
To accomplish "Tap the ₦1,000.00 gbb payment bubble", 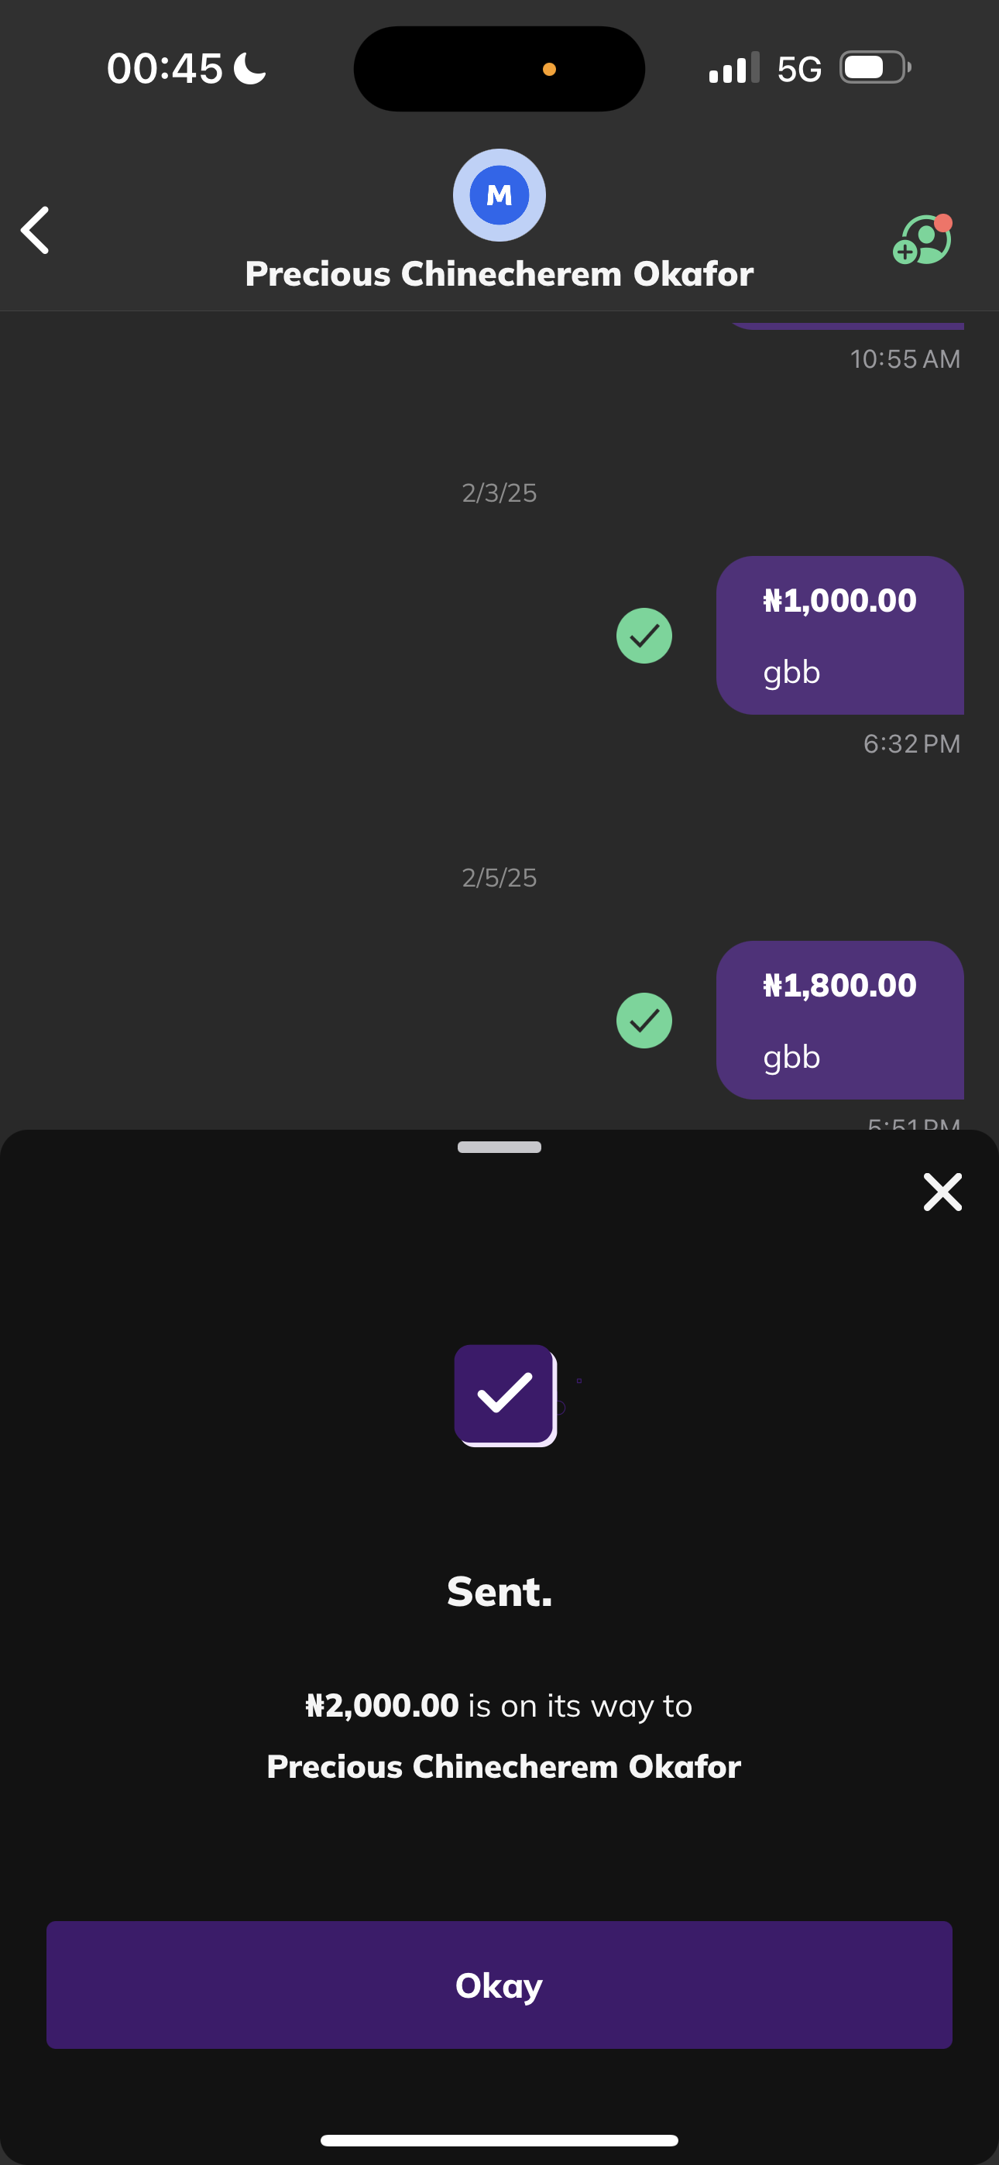I will [839, 636].
